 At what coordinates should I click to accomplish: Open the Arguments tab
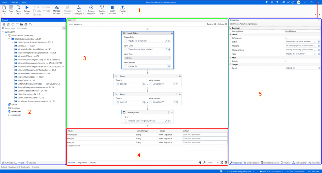(83, 163)
